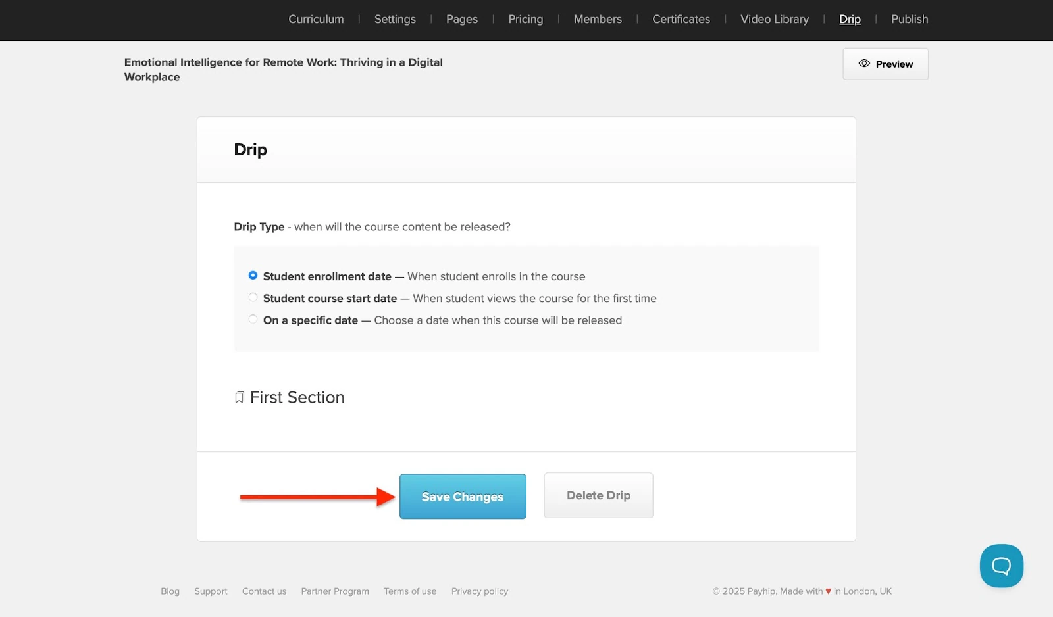This screenshot has width=1053, height=617.
Task: Click the Delete Drip button
Action: [598, 495]
